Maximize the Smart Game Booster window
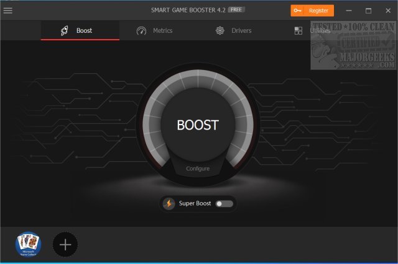 (368, 11)
